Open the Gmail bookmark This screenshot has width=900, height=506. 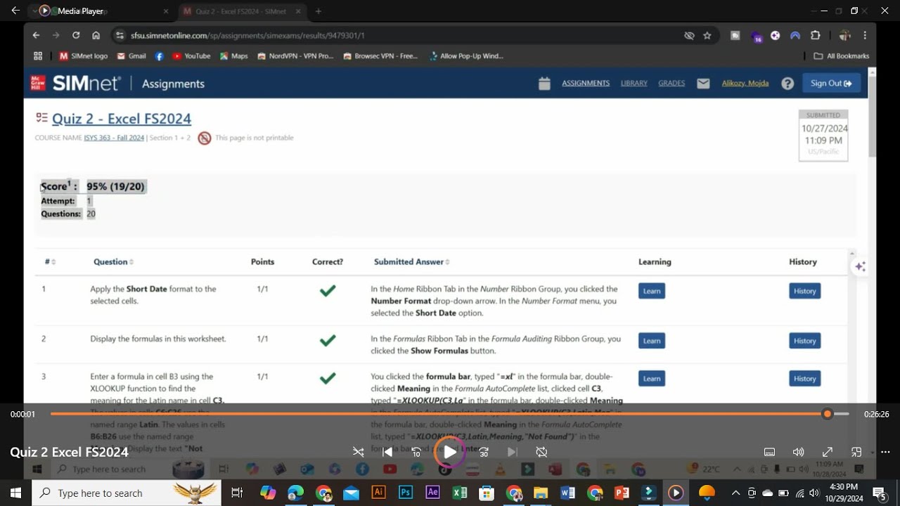click(131, 56)
